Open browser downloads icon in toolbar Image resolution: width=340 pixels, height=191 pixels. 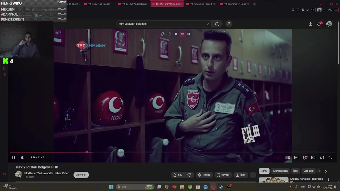(324, 10)
